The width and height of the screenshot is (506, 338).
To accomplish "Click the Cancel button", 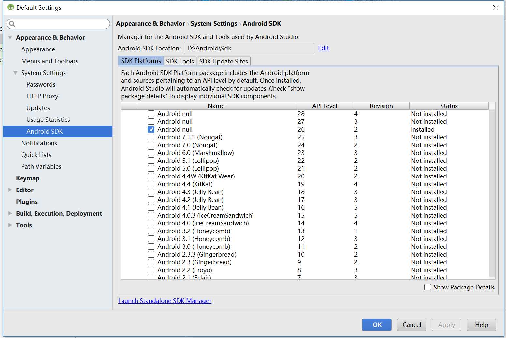I will point(412,325).
